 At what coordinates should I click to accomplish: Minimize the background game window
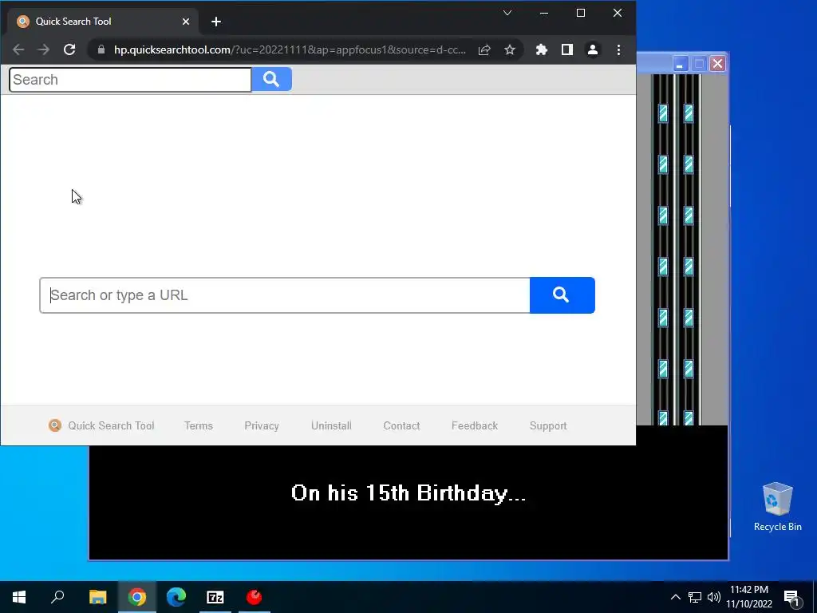(680, 64)
